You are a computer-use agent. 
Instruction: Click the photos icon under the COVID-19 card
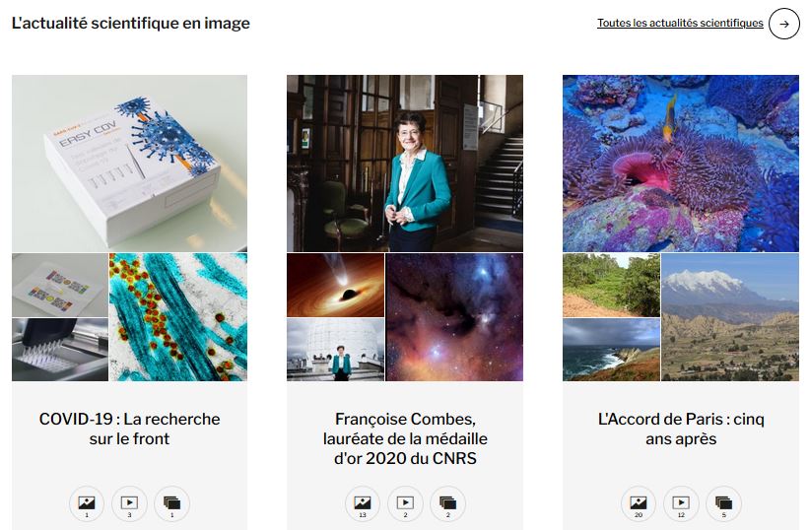coord(87,503)
